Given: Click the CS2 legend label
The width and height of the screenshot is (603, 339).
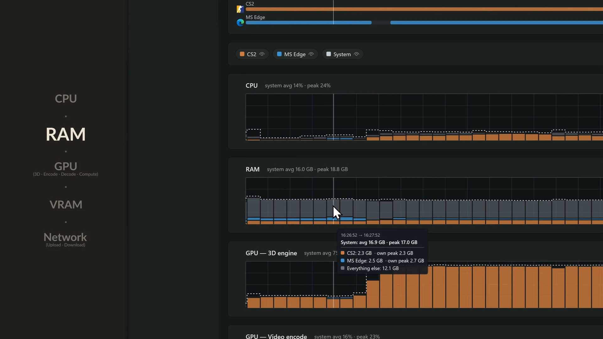Looking at the screenshot, I should pos(252,54).
